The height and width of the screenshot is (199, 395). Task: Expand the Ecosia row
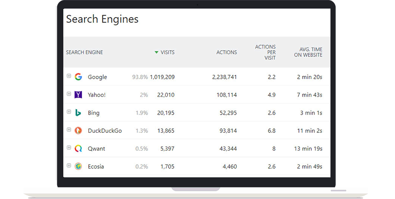pyautogui.click(x=69, y=165)
